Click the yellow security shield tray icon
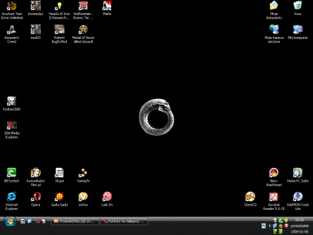 coord(286,220)
